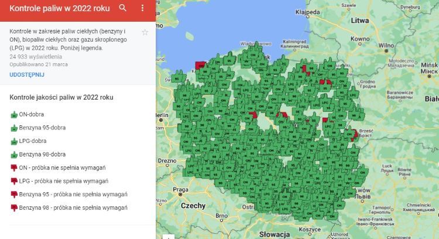Select LPG failed sample red legend icon

(14, 181)
